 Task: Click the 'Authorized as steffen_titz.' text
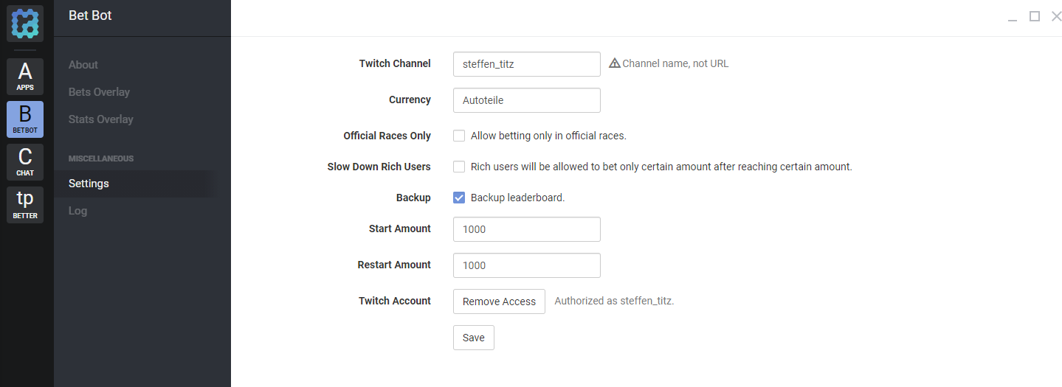614,301
